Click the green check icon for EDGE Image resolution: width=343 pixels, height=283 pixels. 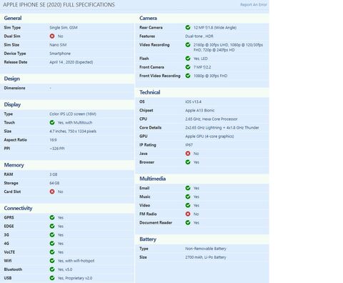tap(52, 226)
